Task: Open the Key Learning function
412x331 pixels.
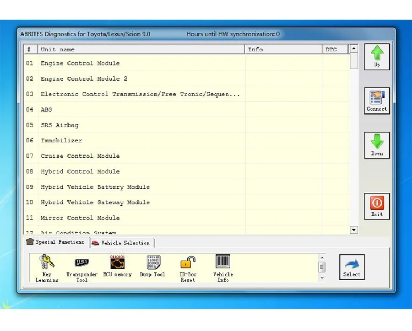Action: [47, 268]
